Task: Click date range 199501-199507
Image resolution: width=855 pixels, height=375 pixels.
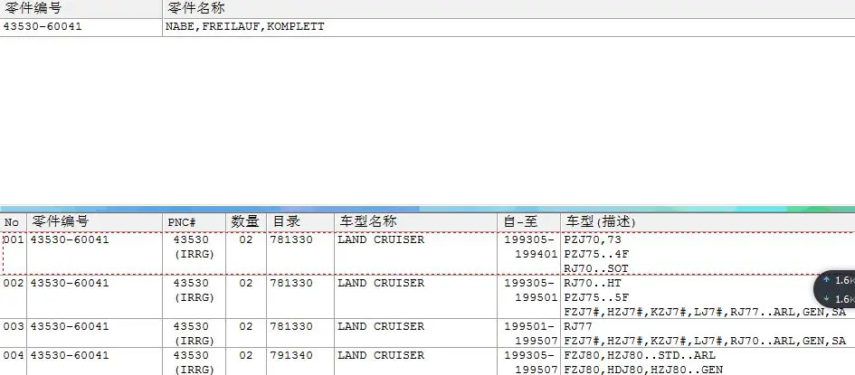Action: click(x=530, y=333)
